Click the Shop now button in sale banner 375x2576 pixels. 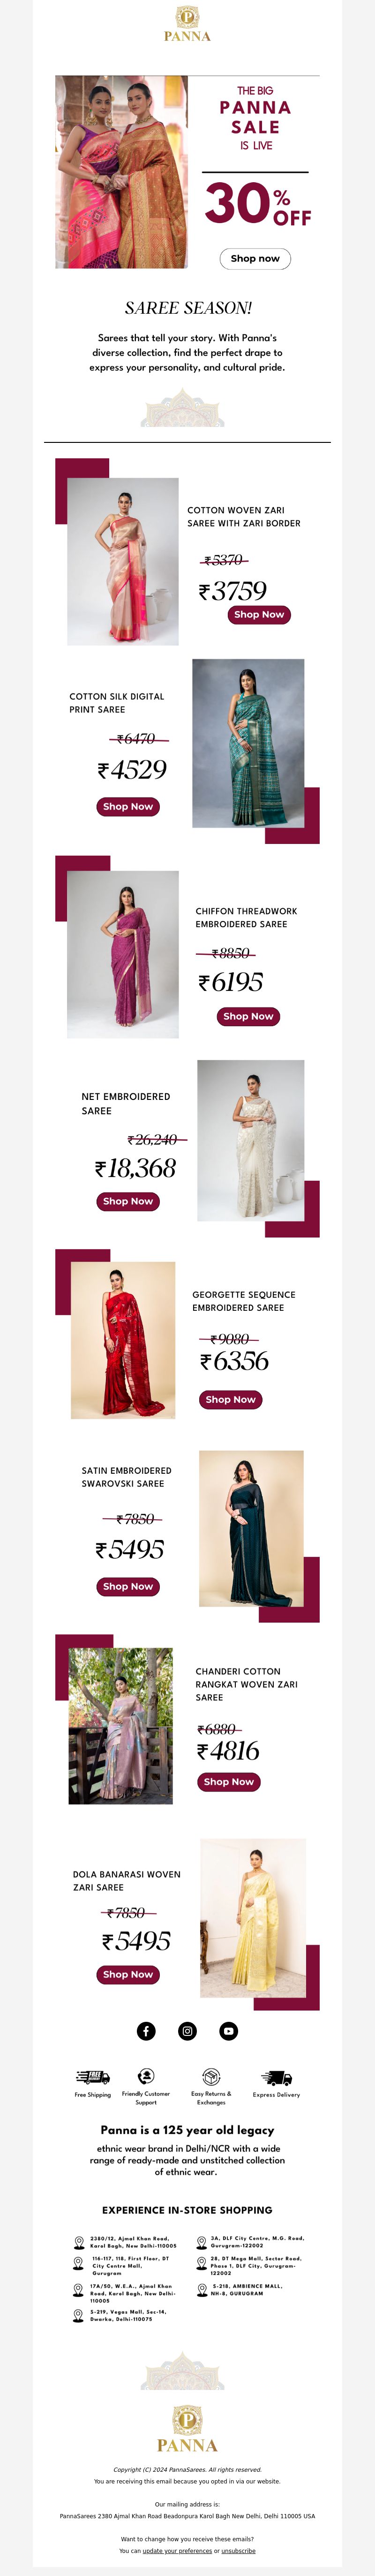[255, 258]
